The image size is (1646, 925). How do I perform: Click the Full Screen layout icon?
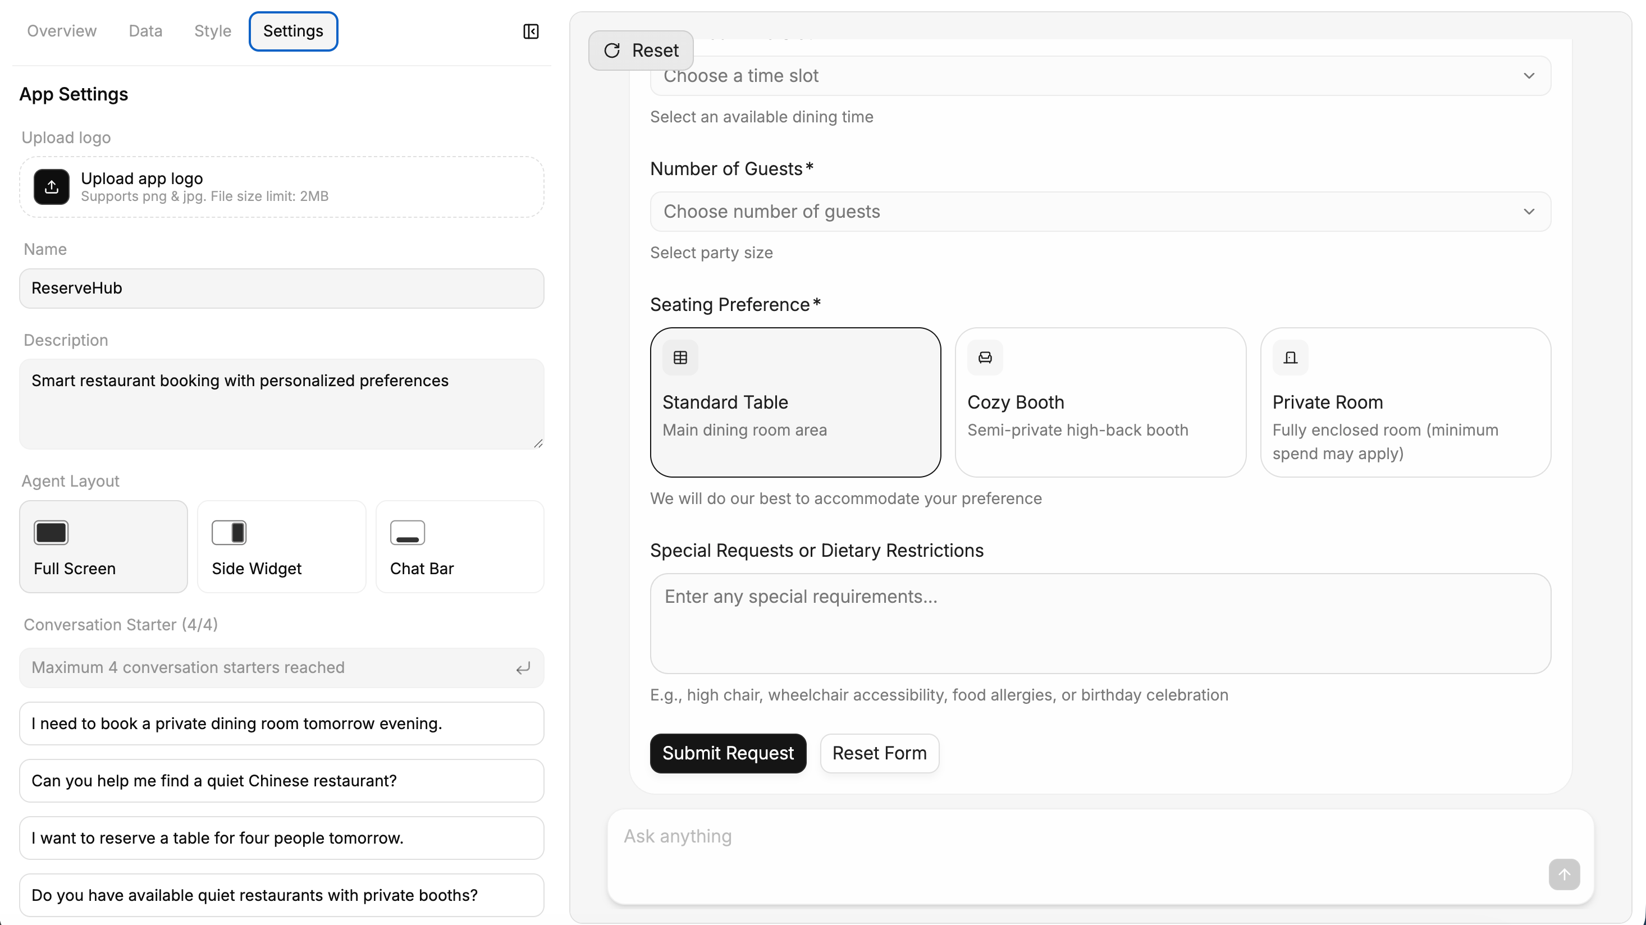pyautogui.click(x=51, y=533)
